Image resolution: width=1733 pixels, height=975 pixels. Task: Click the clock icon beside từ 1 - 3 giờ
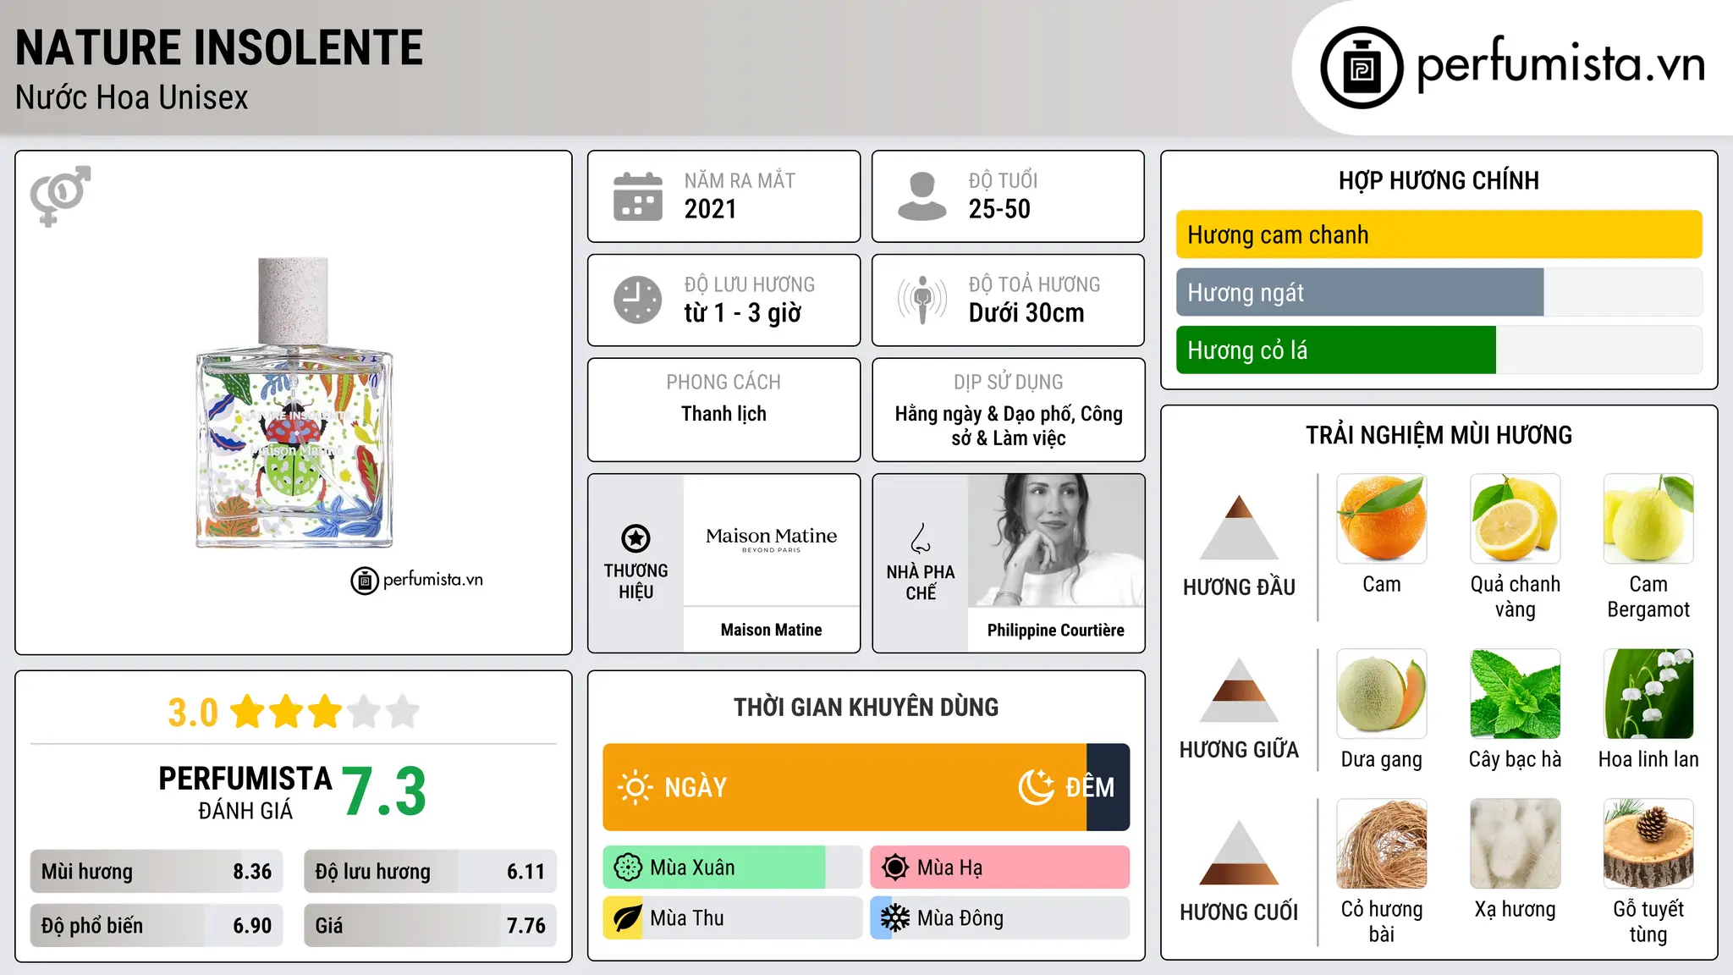[x=638, y=300]
